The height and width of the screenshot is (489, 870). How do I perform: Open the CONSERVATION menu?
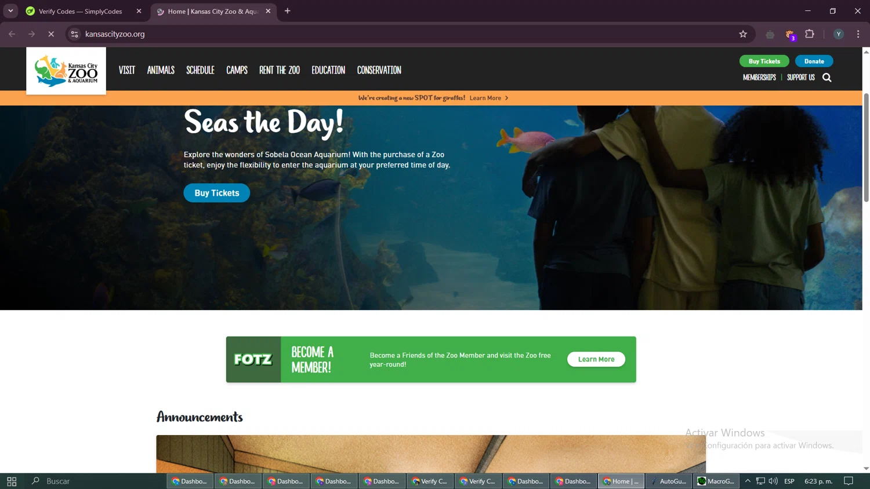click(379, 70)
